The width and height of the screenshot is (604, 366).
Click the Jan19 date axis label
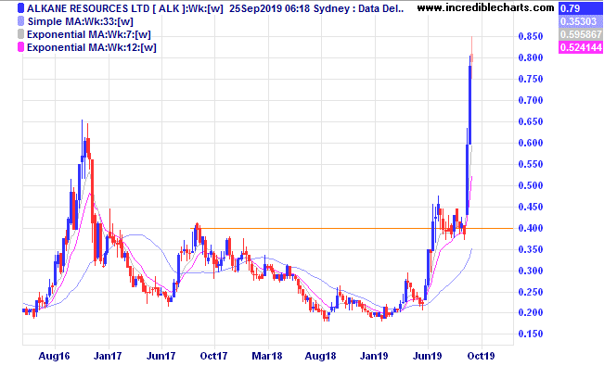(374, 357)
